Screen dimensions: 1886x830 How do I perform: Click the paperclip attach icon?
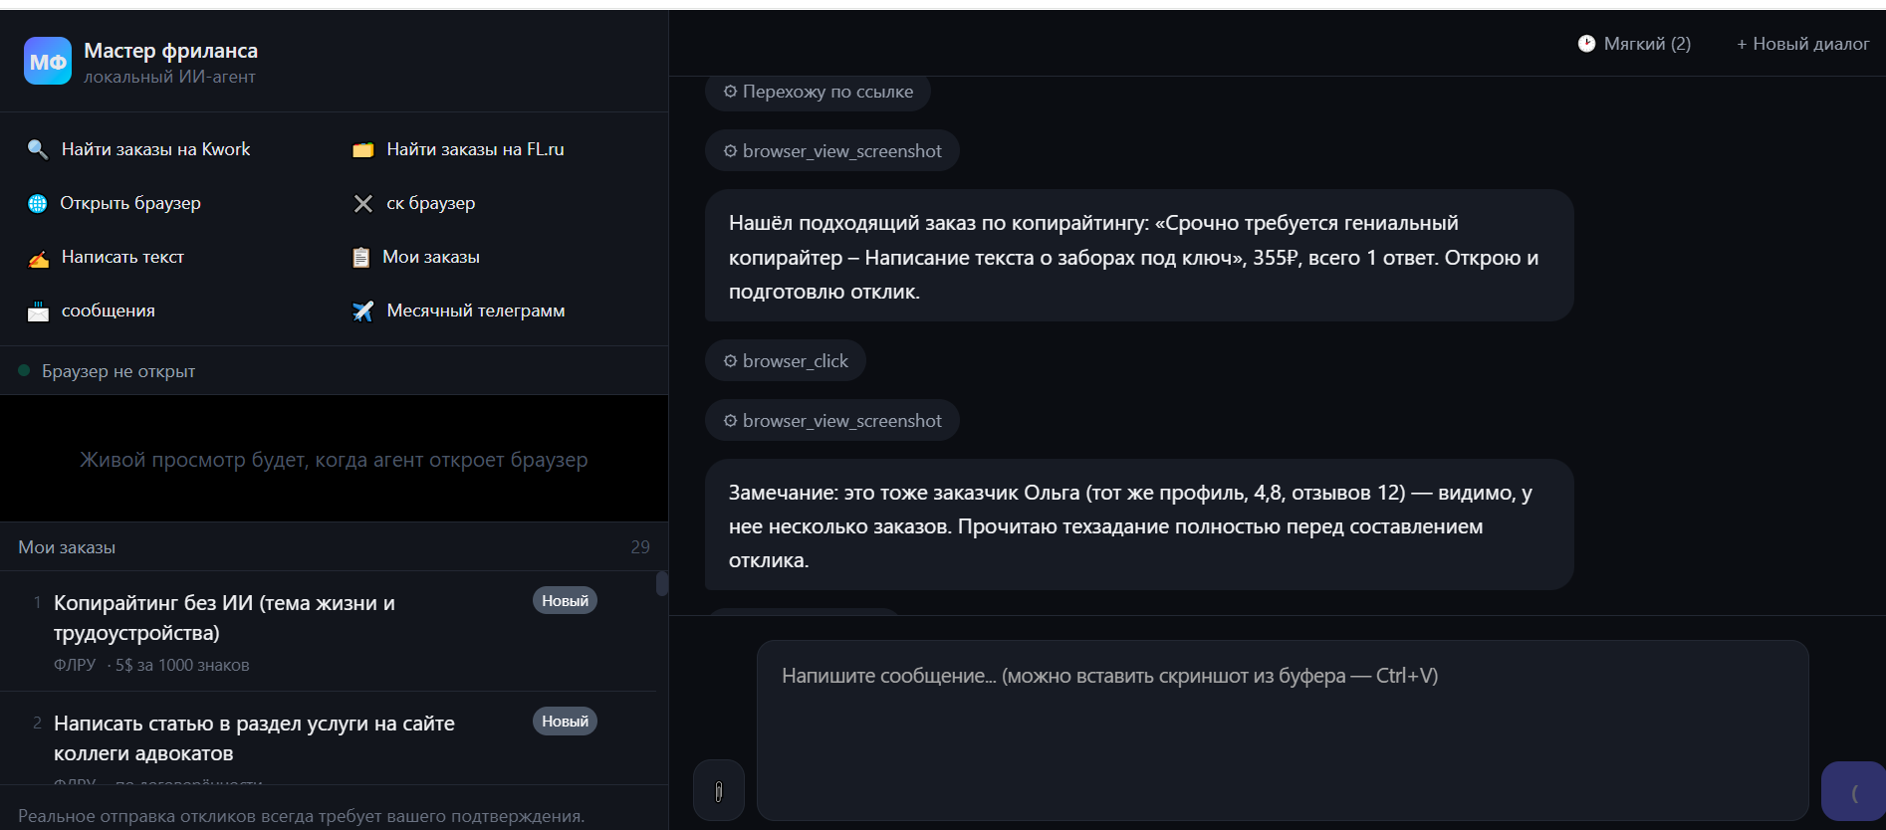click(719, 791)
